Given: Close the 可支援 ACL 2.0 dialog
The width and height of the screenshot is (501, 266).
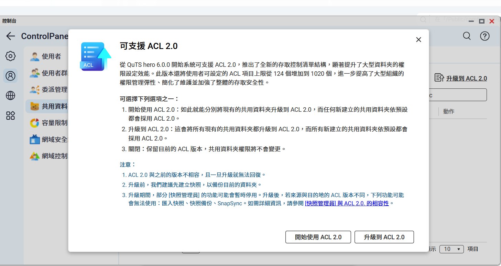Looking at the screenshot, I should [x=418, y=40].
